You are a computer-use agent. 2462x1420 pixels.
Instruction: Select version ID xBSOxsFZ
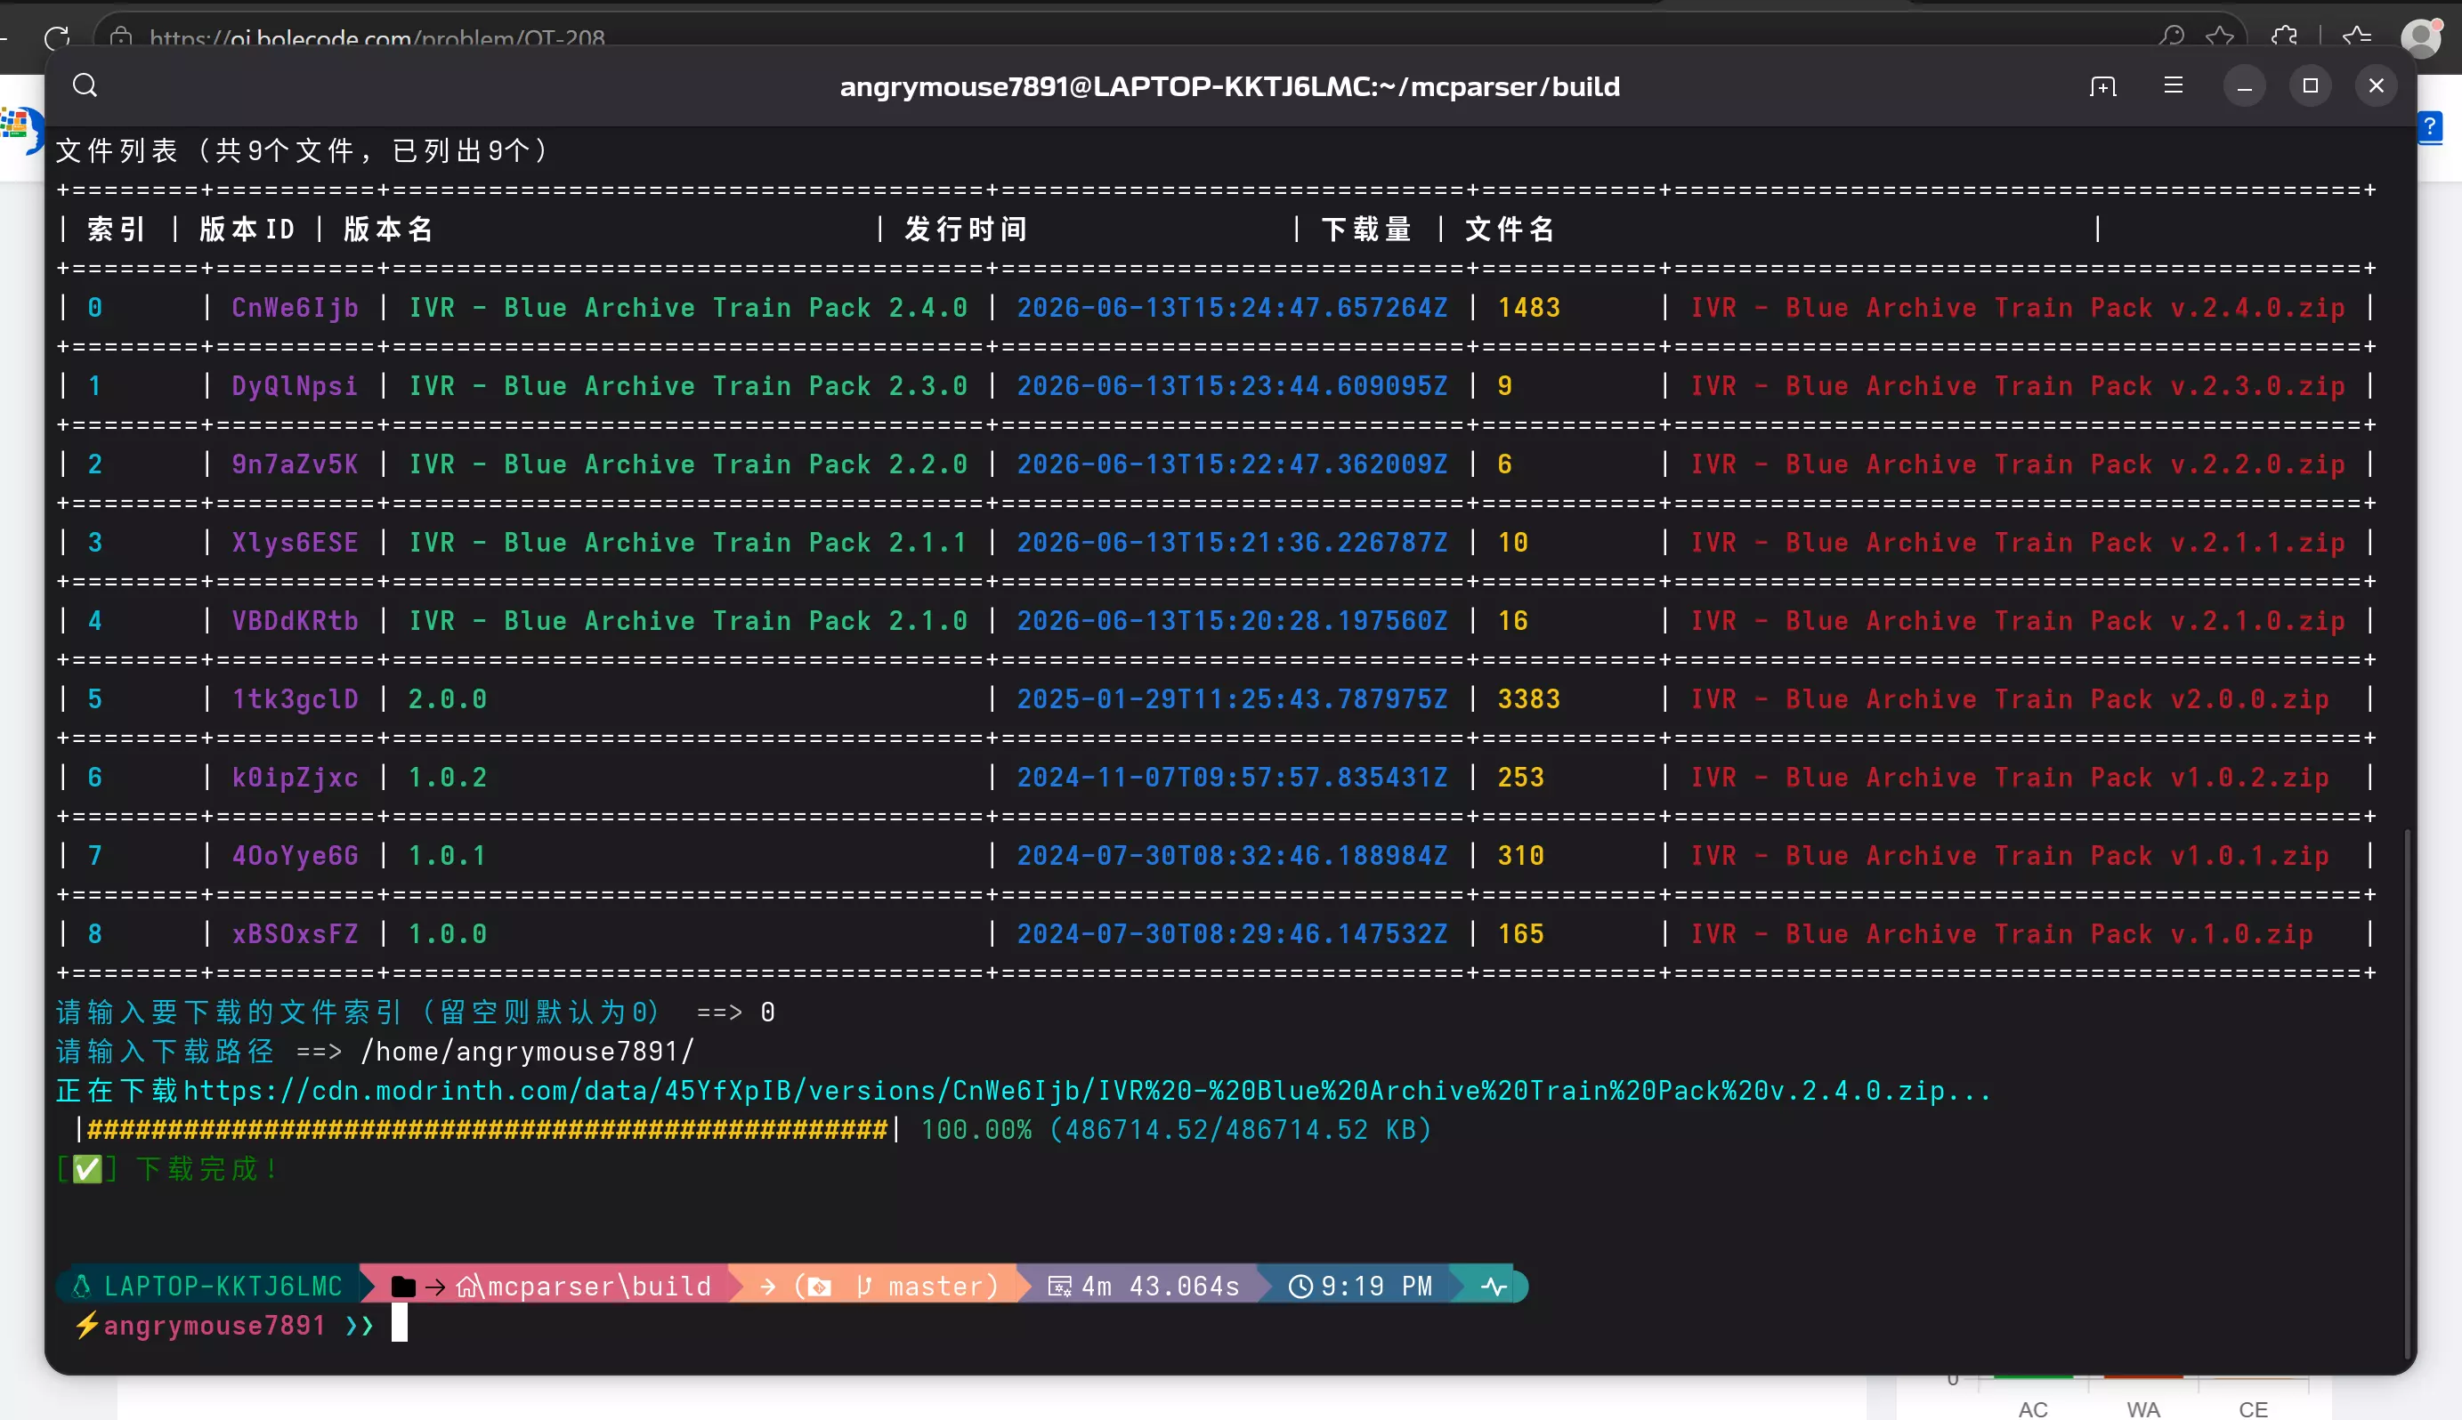[295, 933]
